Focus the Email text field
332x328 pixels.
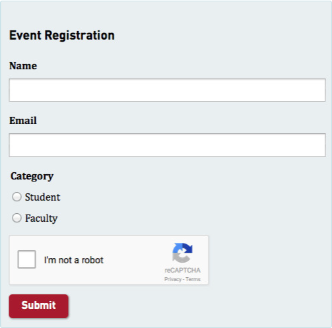(x=167, y=145)
